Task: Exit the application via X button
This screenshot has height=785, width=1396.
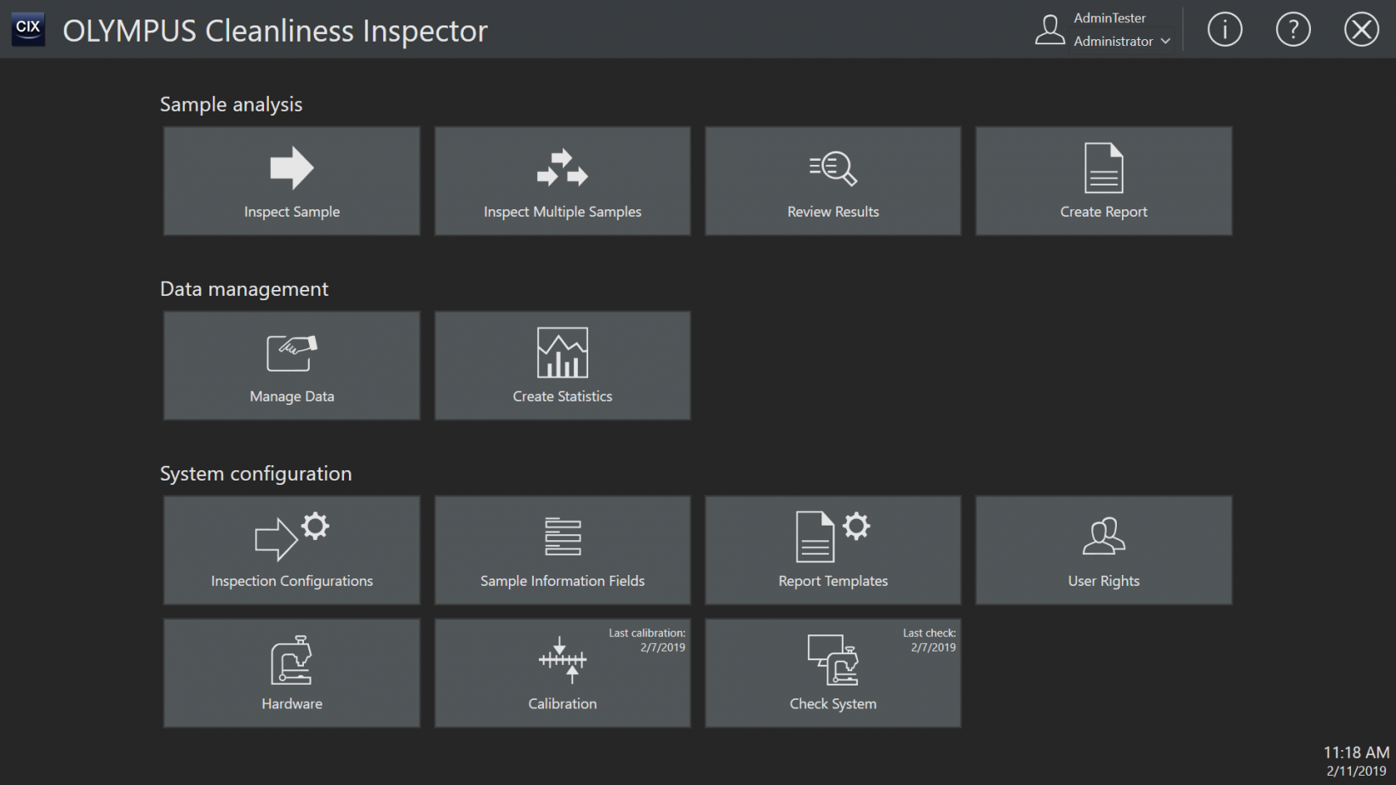Action: click(x=1361, y=30)
